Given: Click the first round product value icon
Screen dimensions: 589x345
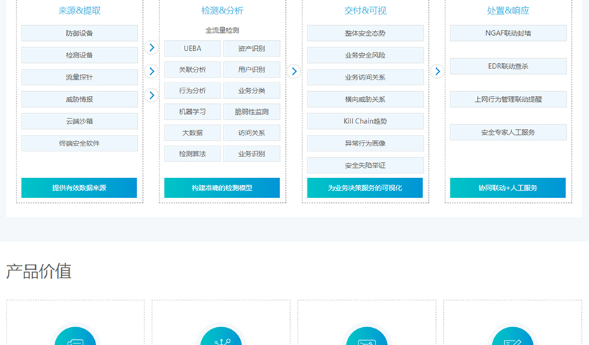Looking at the screenshot, I should point(75,339).
